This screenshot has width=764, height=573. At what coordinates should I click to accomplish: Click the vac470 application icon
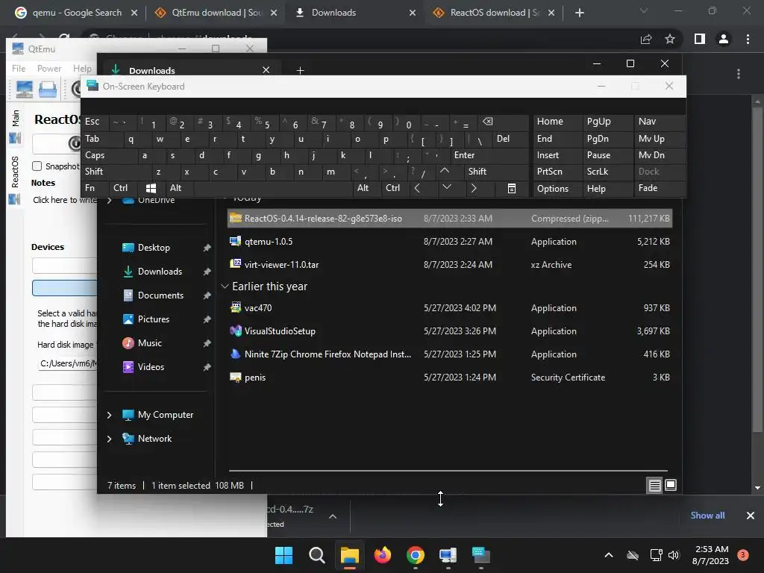(x=235, y=307)
